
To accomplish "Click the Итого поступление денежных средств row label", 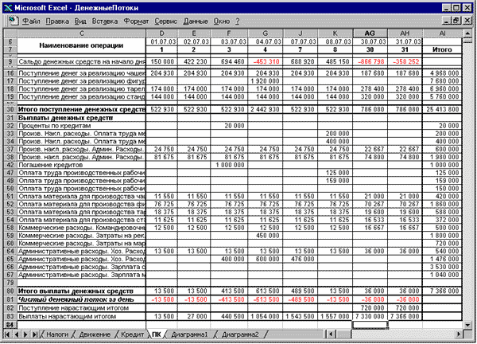I will [82, 109].
